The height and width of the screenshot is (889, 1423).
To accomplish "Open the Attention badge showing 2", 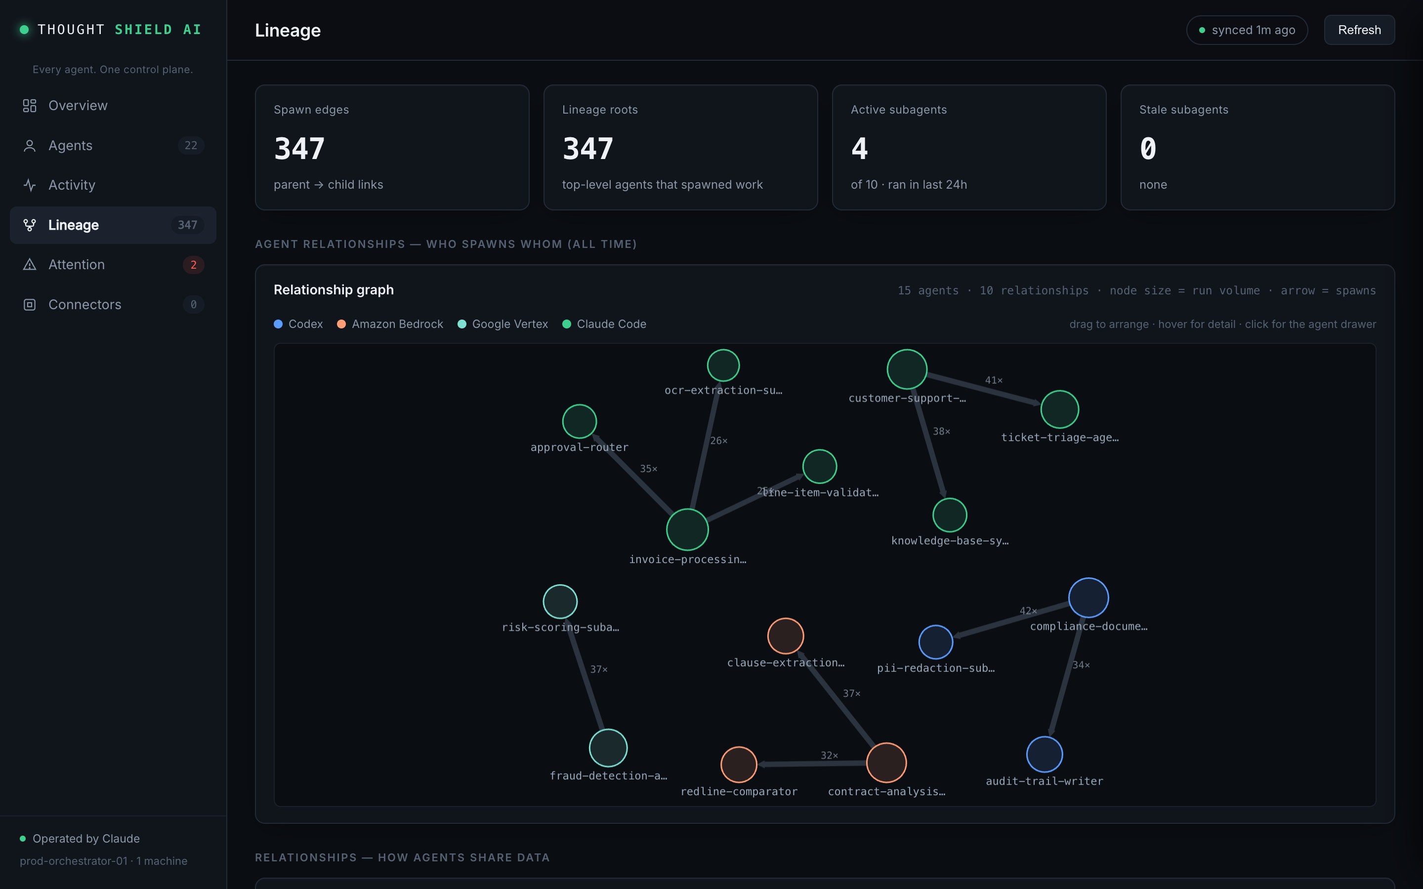I will pyautogui.click(x=194, y=265).
